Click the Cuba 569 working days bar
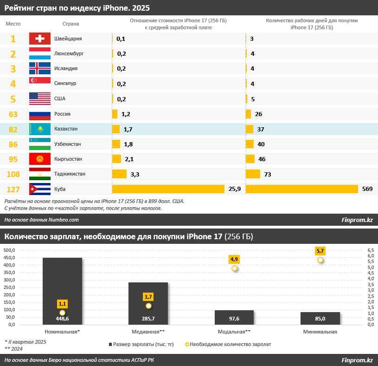The width and height of the screenshot is (378, 366). pyautogui.click(x=302, y=189)
